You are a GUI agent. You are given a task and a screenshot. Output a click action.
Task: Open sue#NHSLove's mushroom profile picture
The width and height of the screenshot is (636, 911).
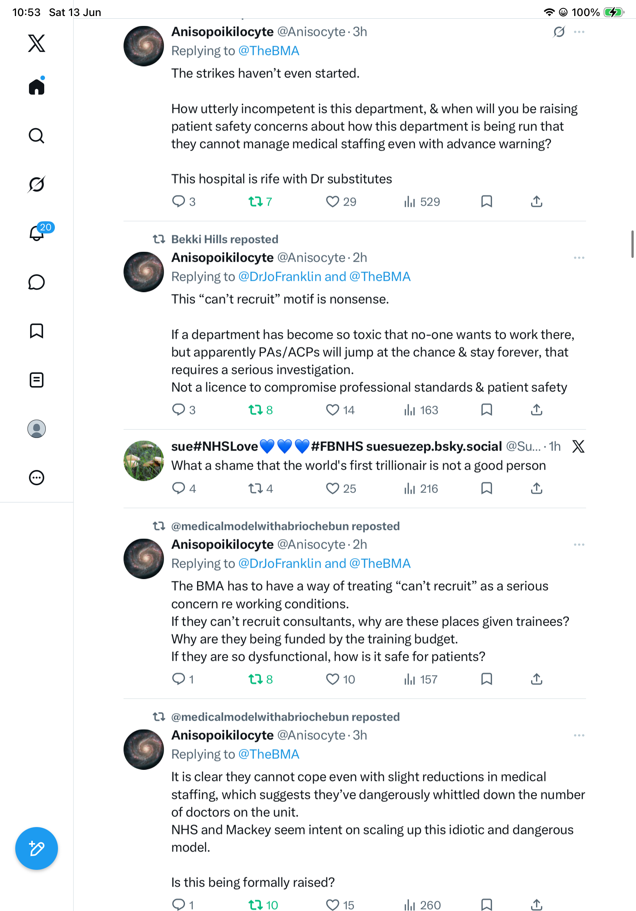click(x=143, y=460)
